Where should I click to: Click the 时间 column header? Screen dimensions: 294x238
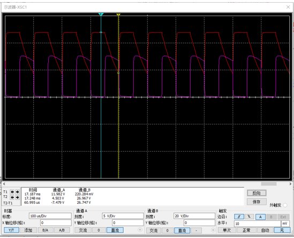click(33, 190)
